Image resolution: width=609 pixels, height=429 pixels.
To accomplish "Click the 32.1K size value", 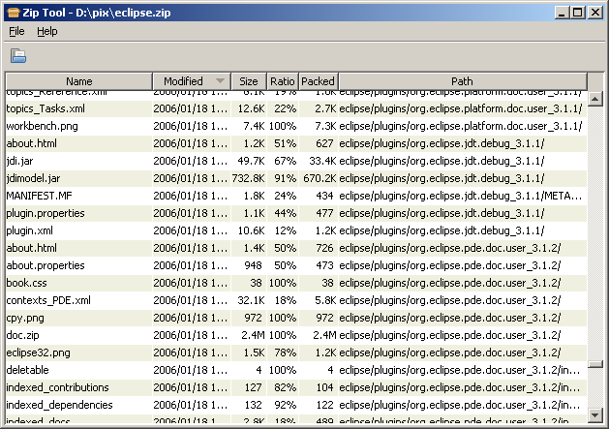I will point(252,300).
